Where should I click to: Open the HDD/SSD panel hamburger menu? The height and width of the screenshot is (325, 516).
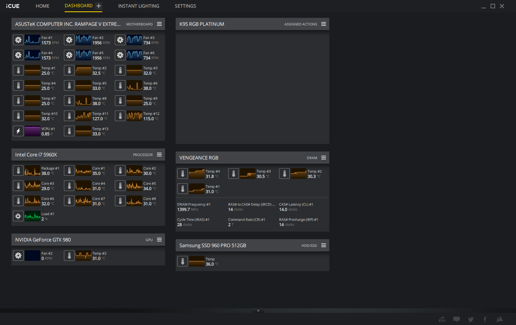pyautogui.click(x=324, y=245)
